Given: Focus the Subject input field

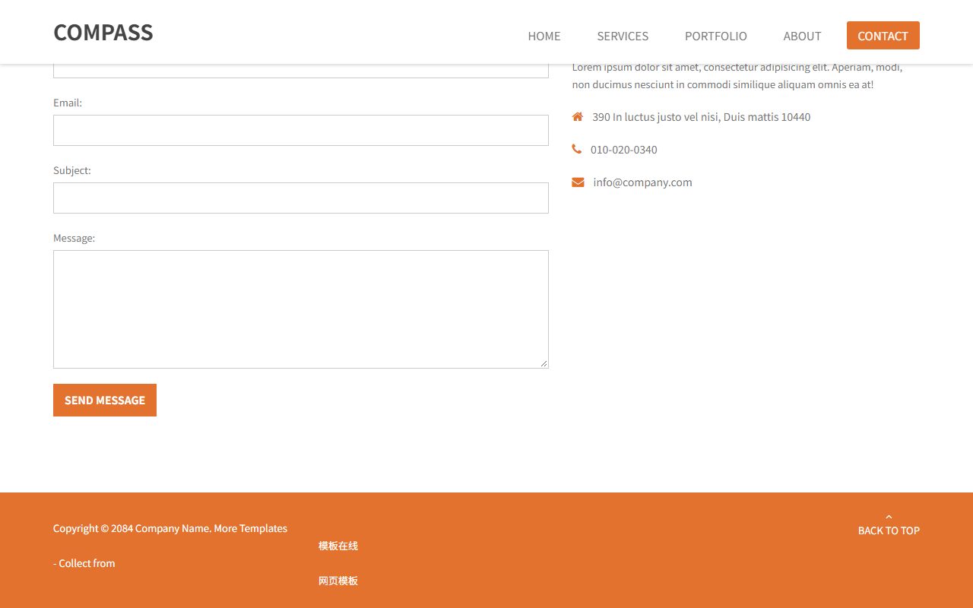Looking at the screenshot, I should click(x=301, y=198).
